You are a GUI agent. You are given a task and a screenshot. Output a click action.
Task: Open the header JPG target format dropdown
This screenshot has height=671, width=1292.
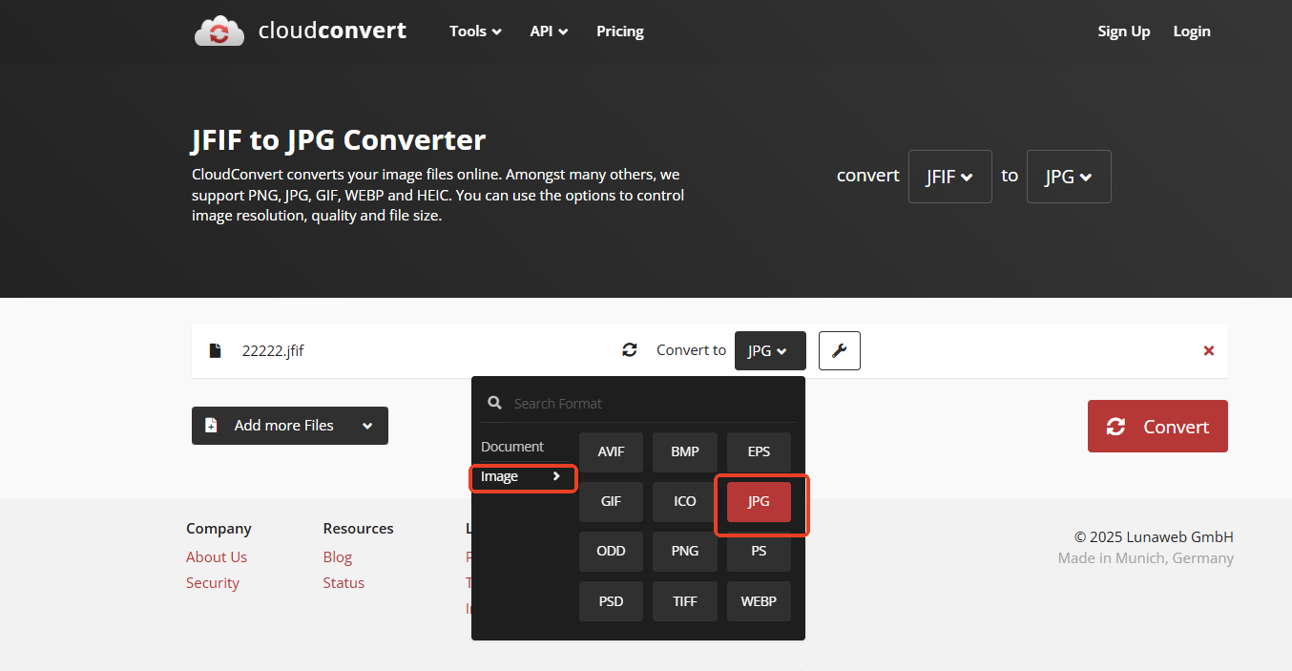(1069, 177)
